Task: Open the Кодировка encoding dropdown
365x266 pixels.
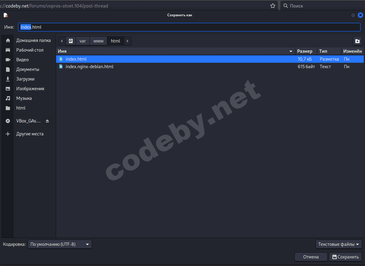Action: tap(60, 244)
